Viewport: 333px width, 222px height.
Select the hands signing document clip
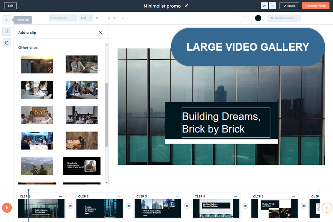[x=37, y=90]
